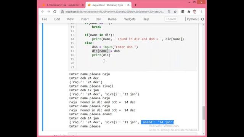Open Chrome three-dot menu
This screenshot has width=244, height=137.
[201, 12]
